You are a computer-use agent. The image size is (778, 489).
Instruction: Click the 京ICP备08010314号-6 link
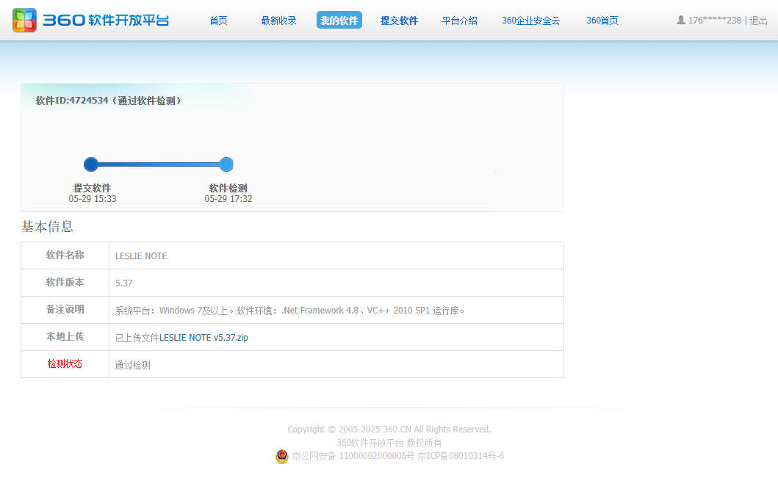click(461, 456)
